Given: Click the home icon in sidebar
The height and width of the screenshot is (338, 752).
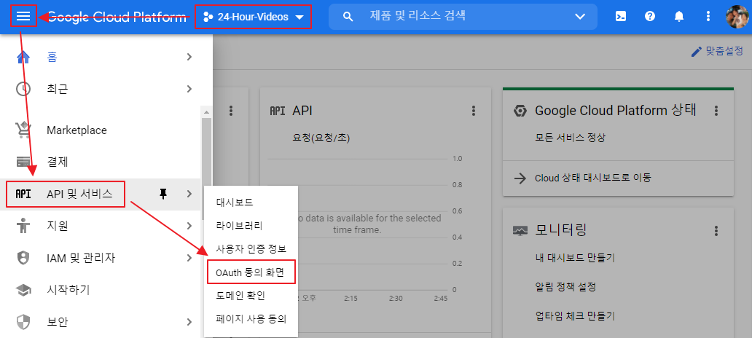Looking at the screenshot, I should [x=23, y=57].
